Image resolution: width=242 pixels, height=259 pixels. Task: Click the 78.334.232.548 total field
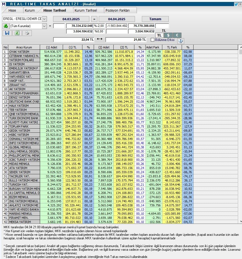click(x=80, y=26)
